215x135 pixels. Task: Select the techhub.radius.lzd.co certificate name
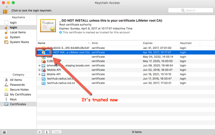pyautogui.click(x=61, y=83)
